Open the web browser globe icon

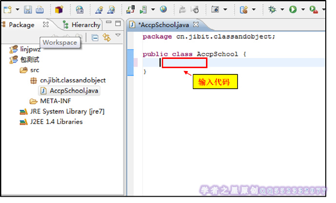click(x=163, y=9)
